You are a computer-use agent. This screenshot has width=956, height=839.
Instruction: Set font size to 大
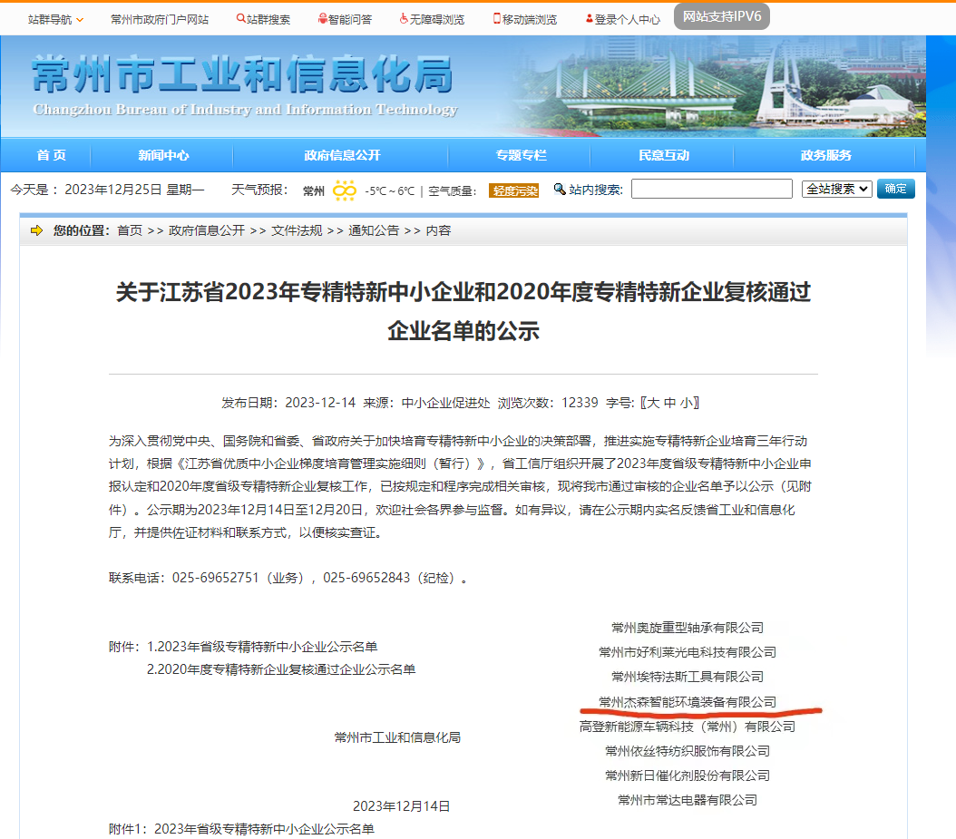650,403
